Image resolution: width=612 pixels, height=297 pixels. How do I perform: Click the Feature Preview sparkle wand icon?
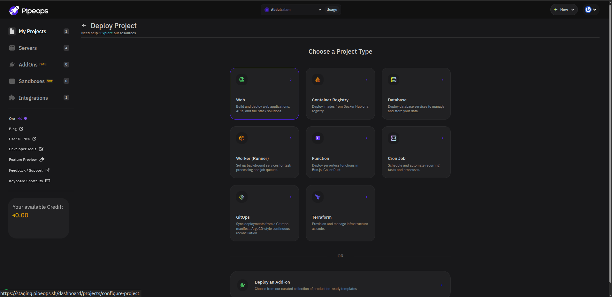[x=42, y=160]
